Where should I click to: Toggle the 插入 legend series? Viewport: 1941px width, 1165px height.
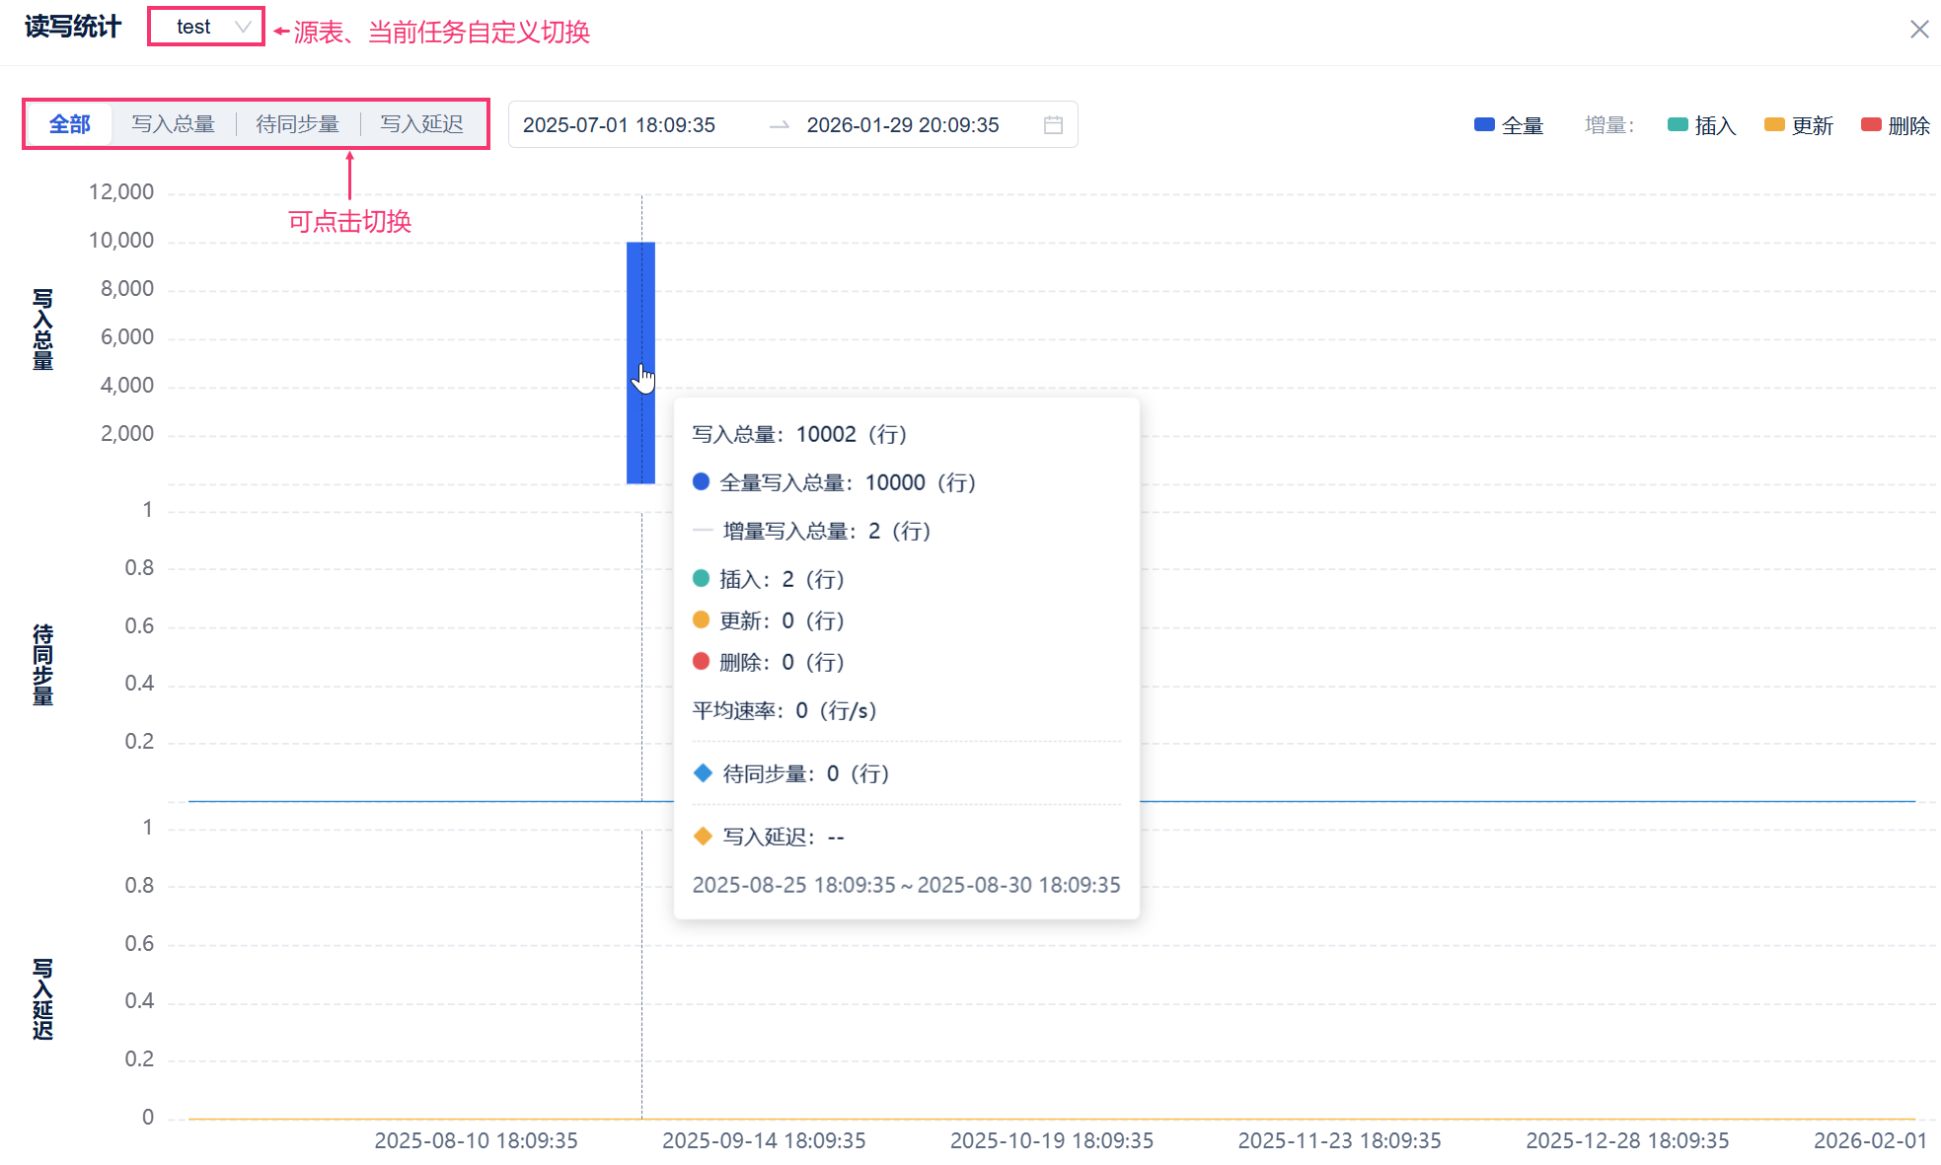(x=1714, y=125)
